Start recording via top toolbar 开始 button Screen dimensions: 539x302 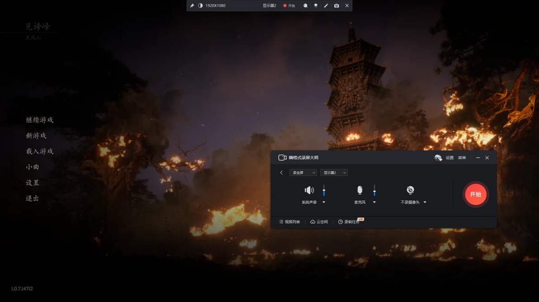pyautogui.click(x=289, y=5)
